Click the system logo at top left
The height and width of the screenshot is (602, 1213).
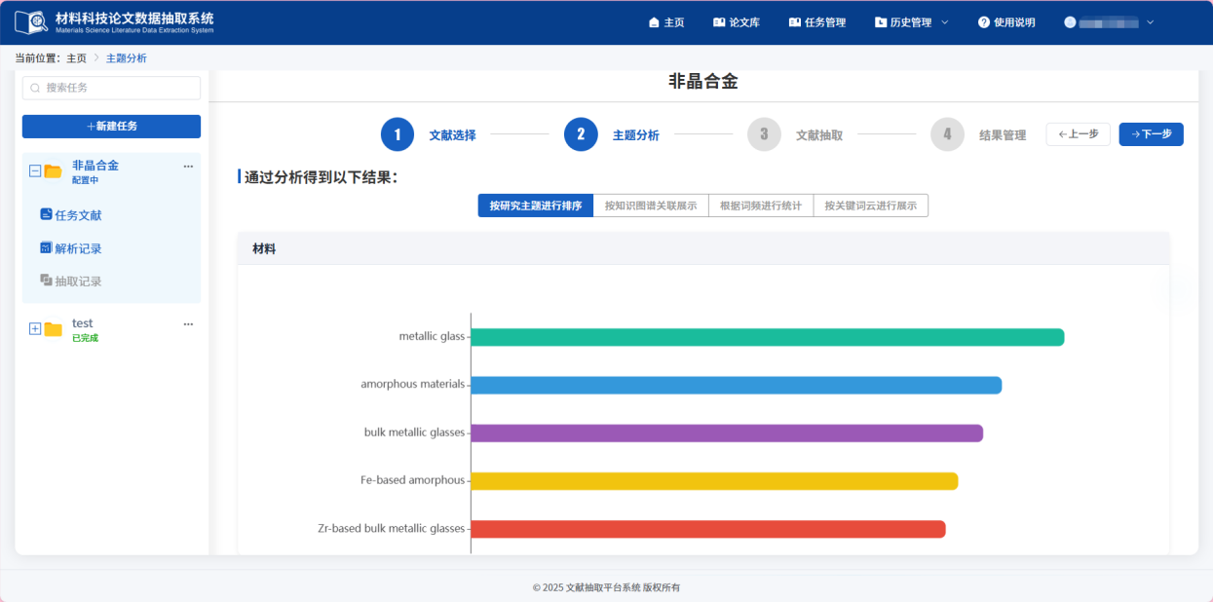tap(32, 21)
